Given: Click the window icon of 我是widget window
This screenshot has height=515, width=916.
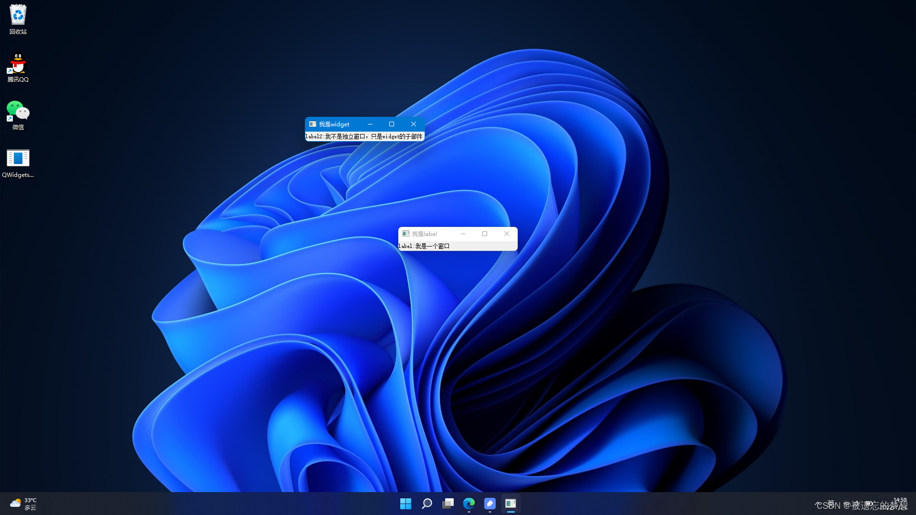Looking at the screenshot, I should pos(312,124).
